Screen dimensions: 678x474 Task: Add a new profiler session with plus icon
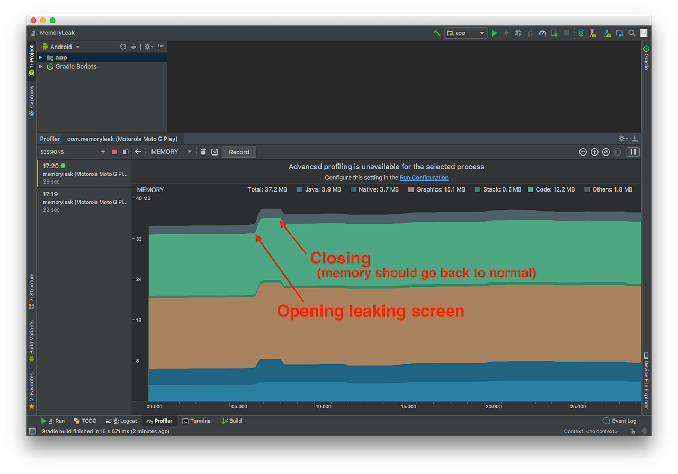click(103, 152)
